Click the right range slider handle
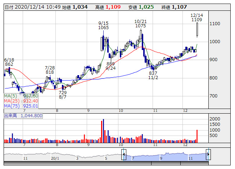Screen dimensions: 235x169 point(208,154)
